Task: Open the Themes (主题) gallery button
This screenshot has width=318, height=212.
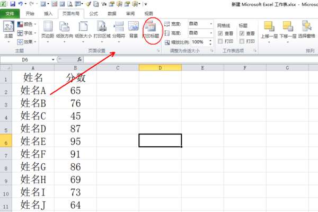Action: [x=8, y=32]
